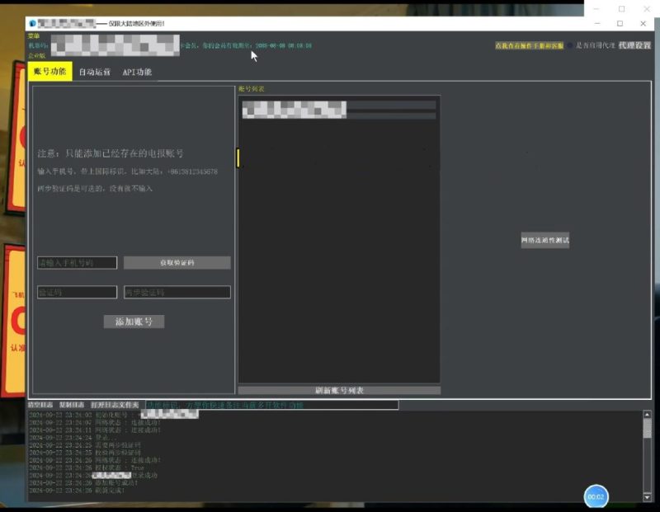Click the 两步验证码 two-step code field

click(176, 292)
